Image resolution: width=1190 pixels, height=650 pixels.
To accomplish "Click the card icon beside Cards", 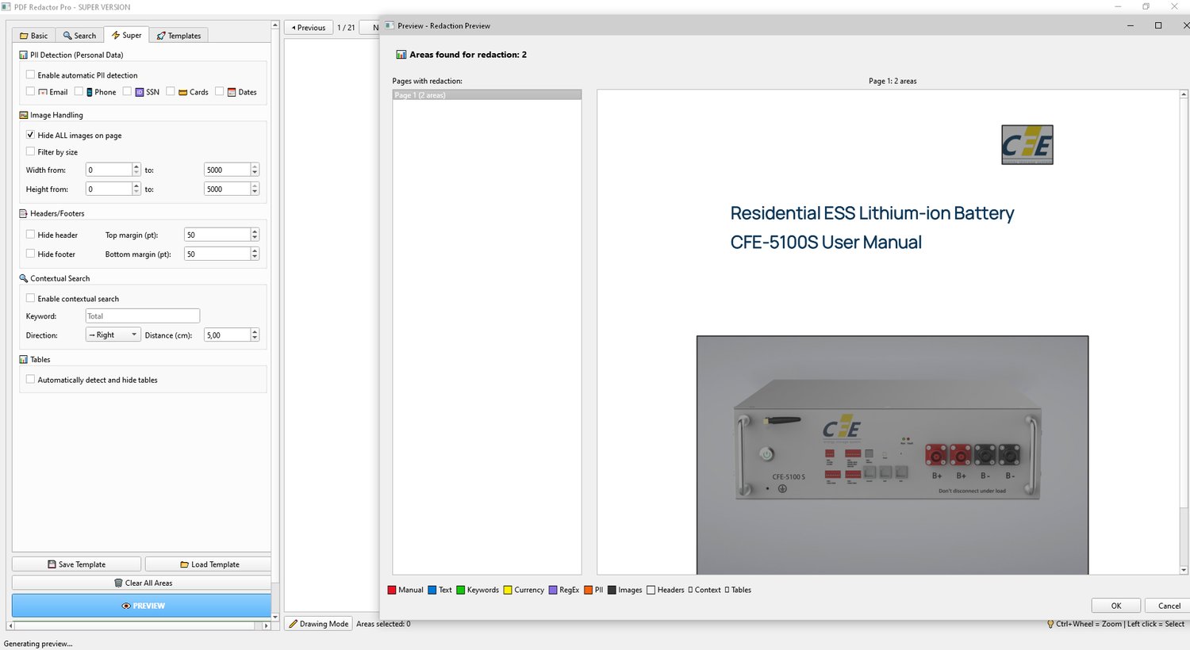I will click(182, 92).
